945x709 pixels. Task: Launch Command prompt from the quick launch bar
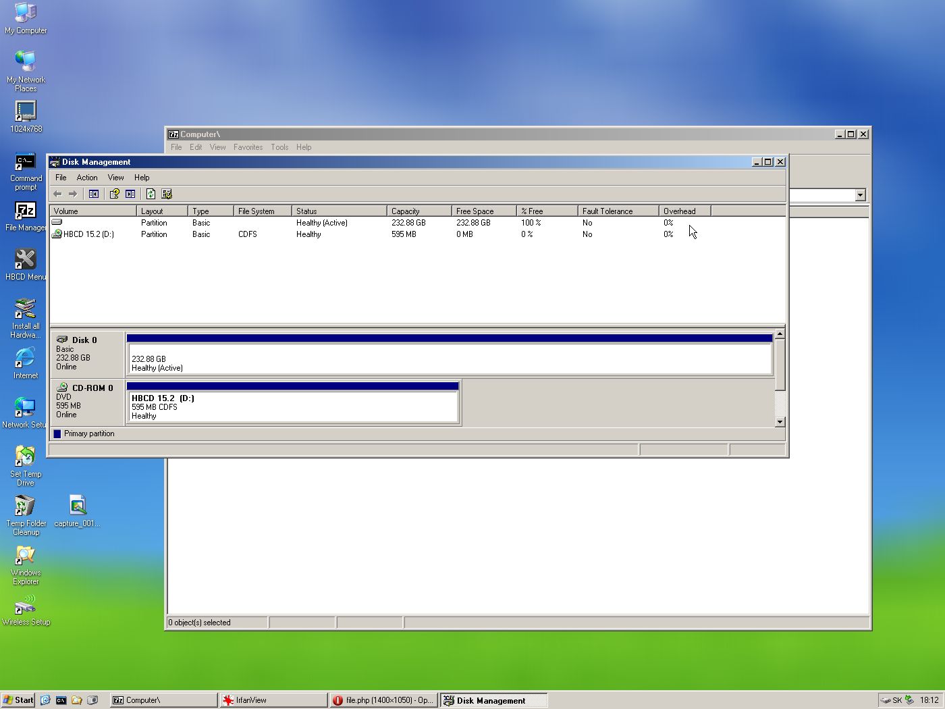[x=61, y=700]
